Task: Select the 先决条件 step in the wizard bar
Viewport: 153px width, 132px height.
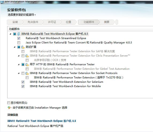Action: pyautogui.click(x=33, y=22)
